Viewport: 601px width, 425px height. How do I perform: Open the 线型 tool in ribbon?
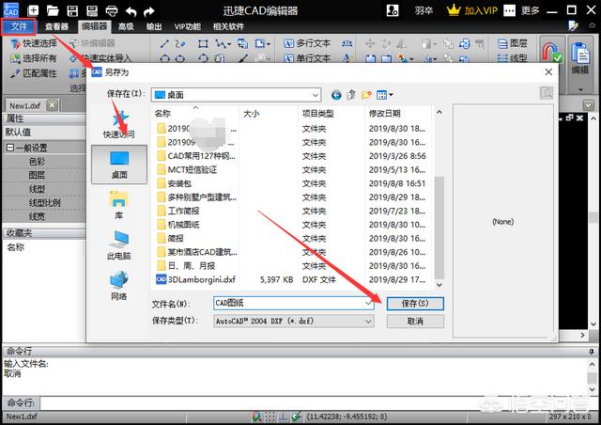(x=513, y=58)
